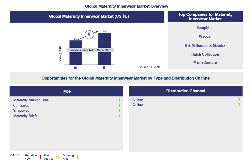The height and width of the screenshot is (164, 251).
Task: Click the taller right bar in chart
Action: [x=104, y=41]
